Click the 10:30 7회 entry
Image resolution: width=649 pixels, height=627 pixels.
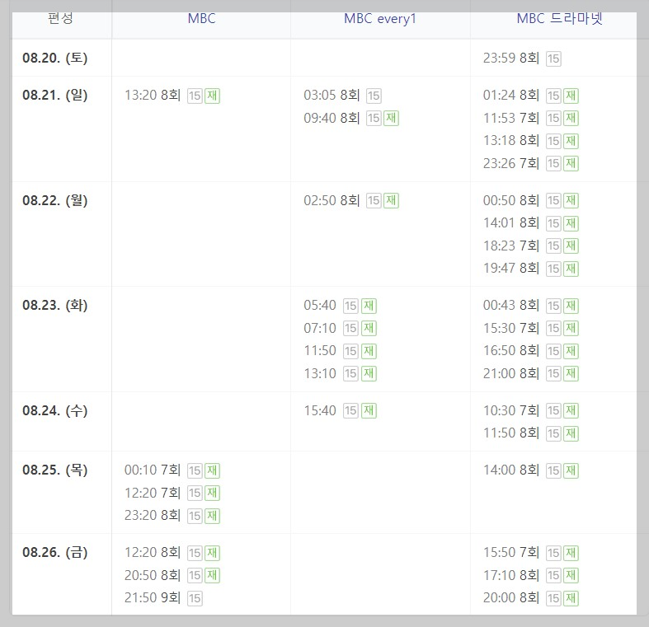(511, 410)
